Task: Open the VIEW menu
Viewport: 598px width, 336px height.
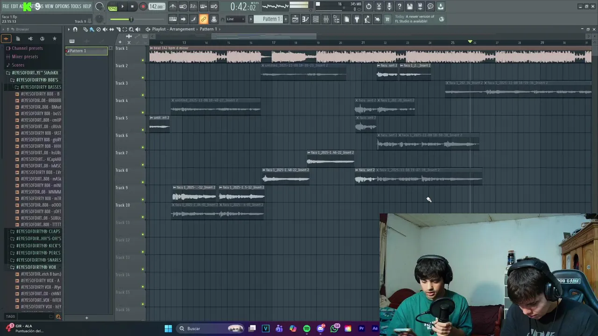Action: click(x=49, y=7)
